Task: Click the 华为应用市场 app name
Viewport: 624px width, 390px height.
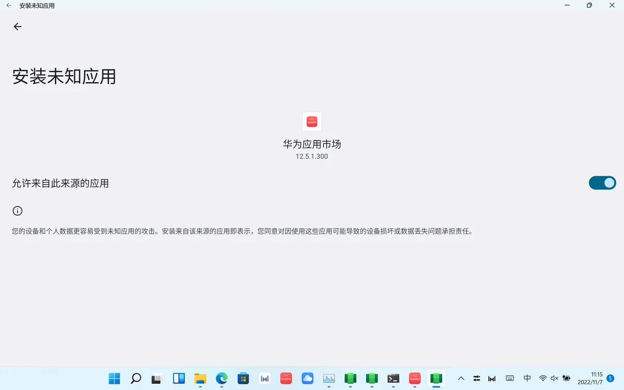Action: tap(312, 144)
